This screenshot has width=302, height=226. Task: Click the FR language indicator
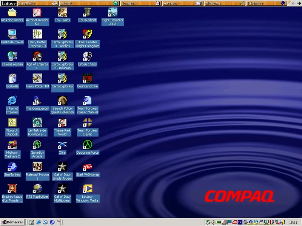pos(240,222)
